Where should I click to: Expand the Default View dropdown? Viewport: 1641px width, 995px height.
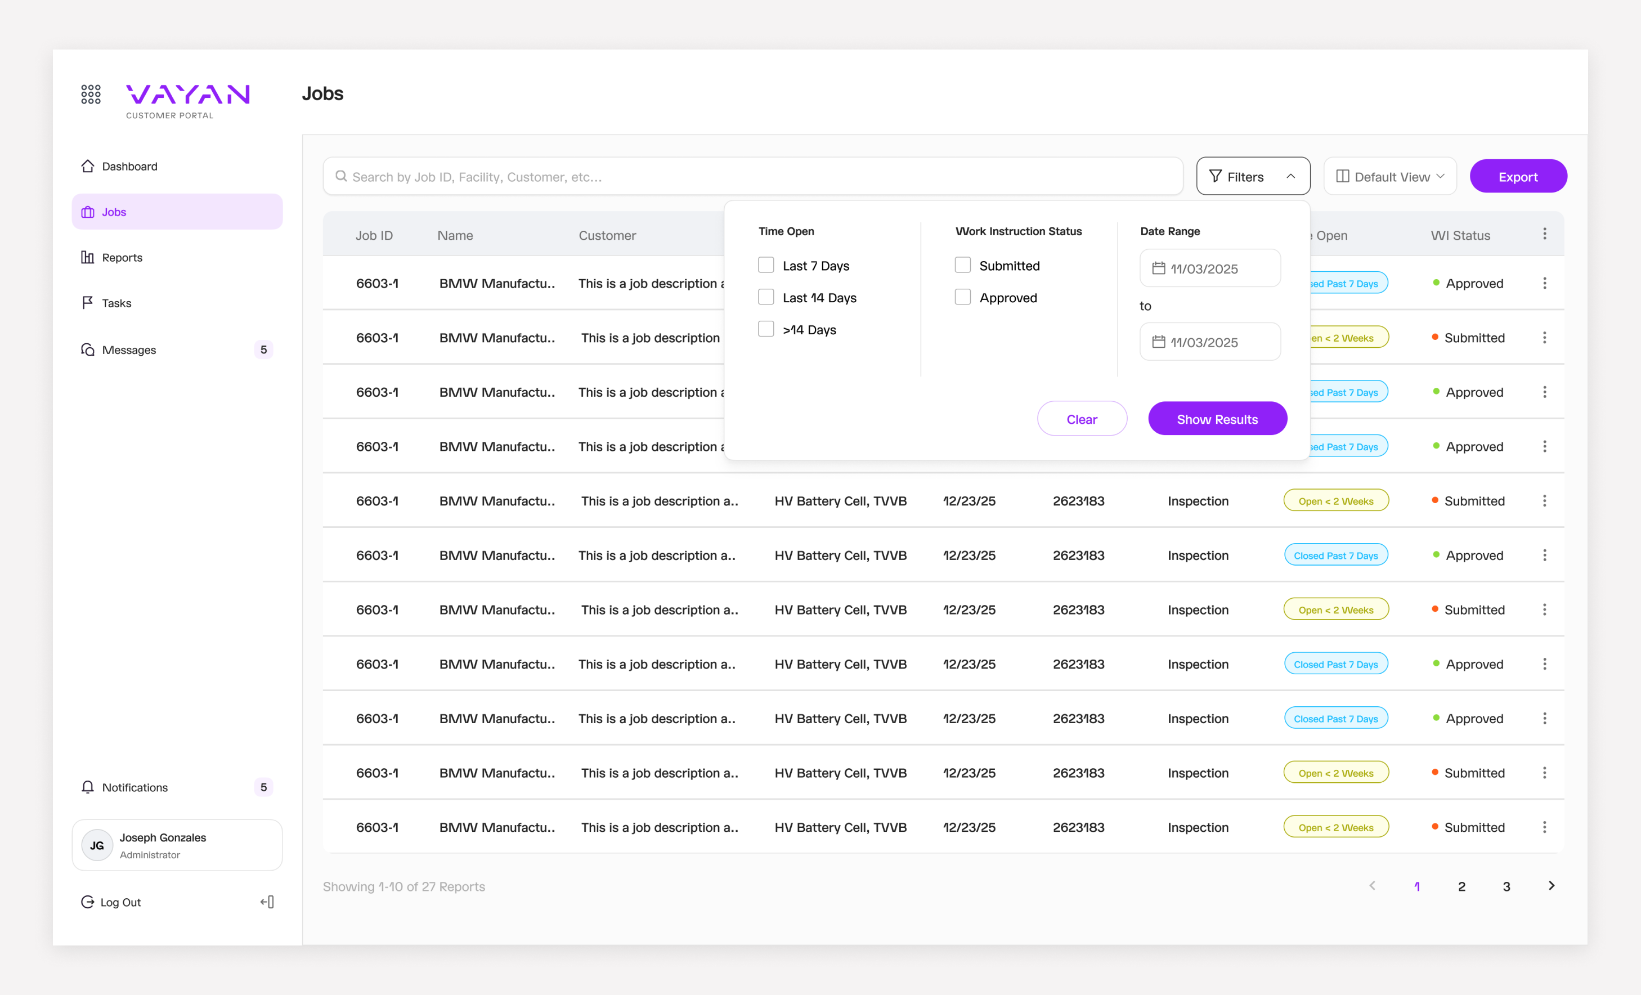click(1390, 177)
